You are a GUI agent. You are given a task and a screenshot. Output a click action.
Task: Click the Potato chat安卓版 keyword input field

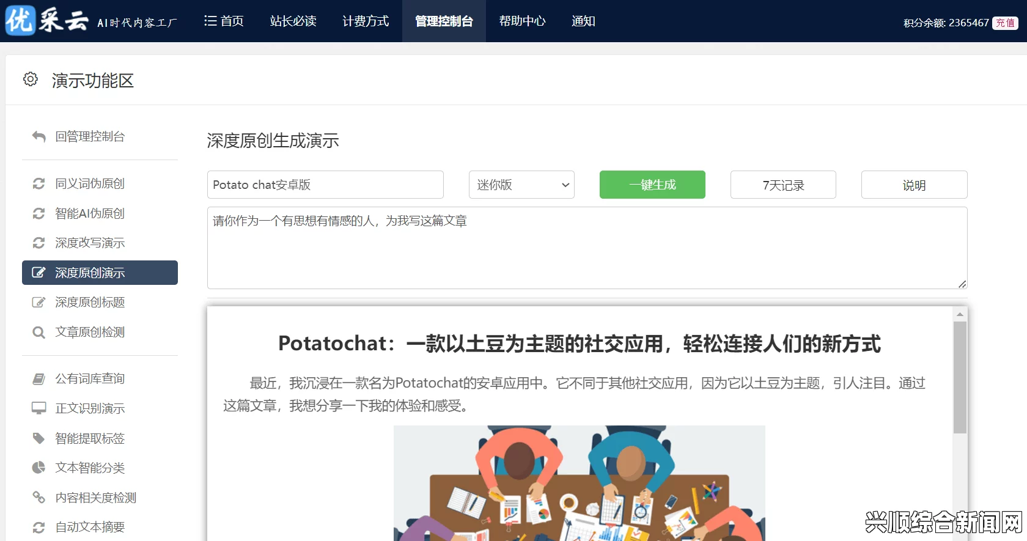click(x=325, y=185)
